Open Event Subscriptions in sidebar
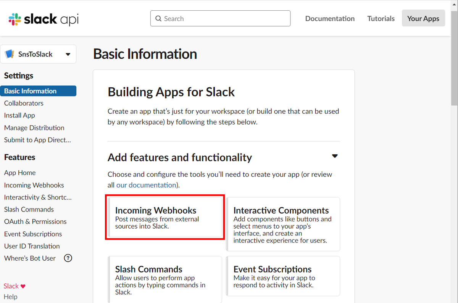The width and height of the screenshot is (458, 303). 33,234
